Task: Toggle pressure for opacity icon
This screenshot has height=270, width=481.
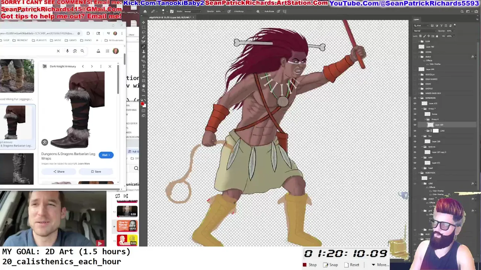Action: tap(229, 11)
